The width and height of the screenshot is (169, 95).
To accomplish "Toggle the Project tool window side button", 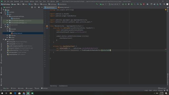I will point(1,11).
